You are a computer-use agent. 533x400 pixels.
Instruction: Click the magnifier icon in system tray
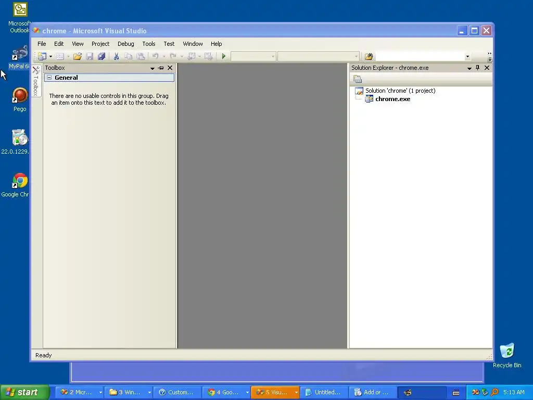[x=494, y=392]
